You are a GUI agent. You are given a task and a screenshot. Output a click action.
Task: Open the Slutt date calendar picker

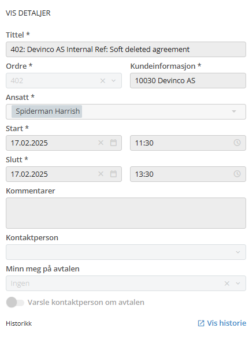pyautogui.click(x=113, y=174)
